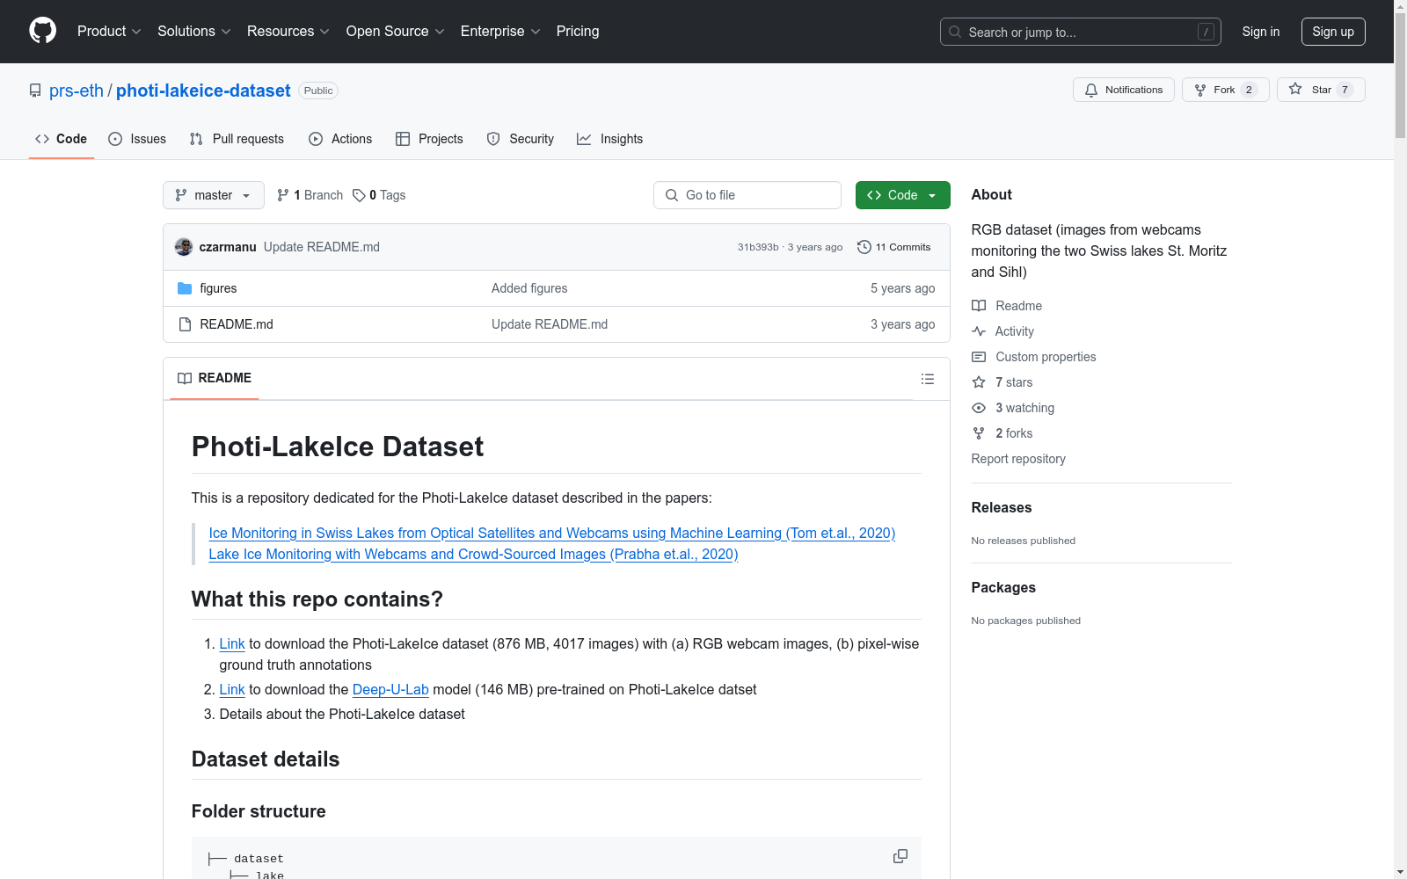Click the GitHub logo icon
1407x879 pixels.
point(42,31)
